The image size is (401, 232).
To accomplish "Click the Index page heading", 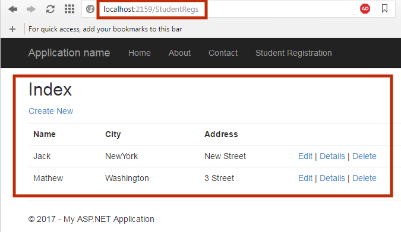I will click(x=50, y=90).
